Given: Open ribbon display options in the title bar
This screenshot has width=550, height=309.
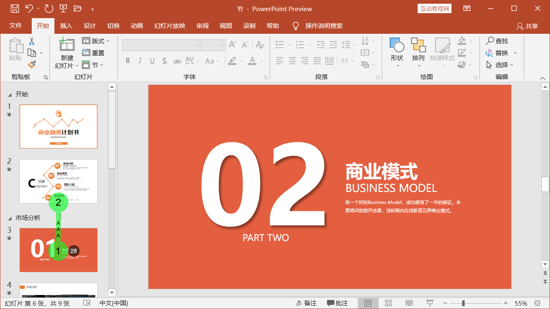Looking at the screenshot, I should point(467,8).
